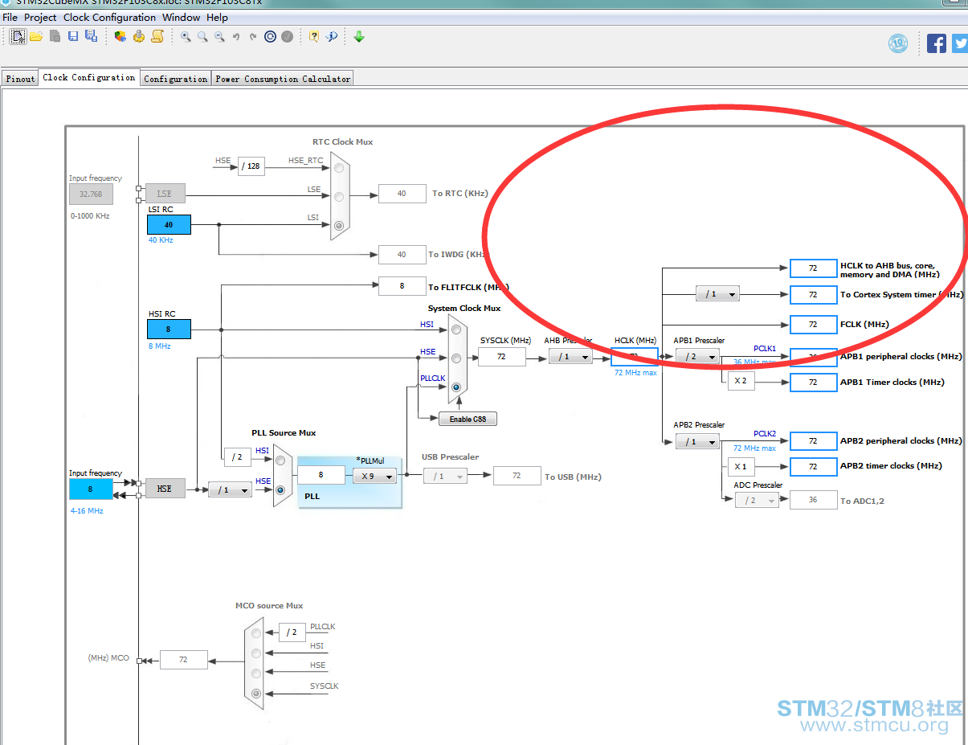The image size is (968, 745).
Task: Switch to the Pinout tab
Action: tap(20, 79)
